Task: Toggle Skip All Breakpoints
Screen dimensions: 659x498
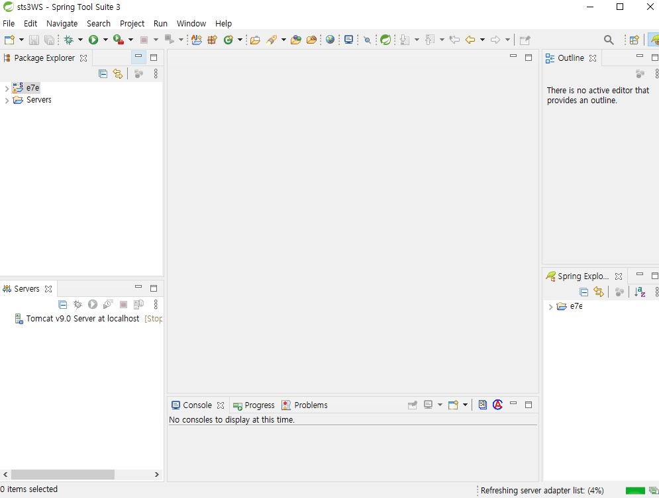Action: [x=367, y=40]
